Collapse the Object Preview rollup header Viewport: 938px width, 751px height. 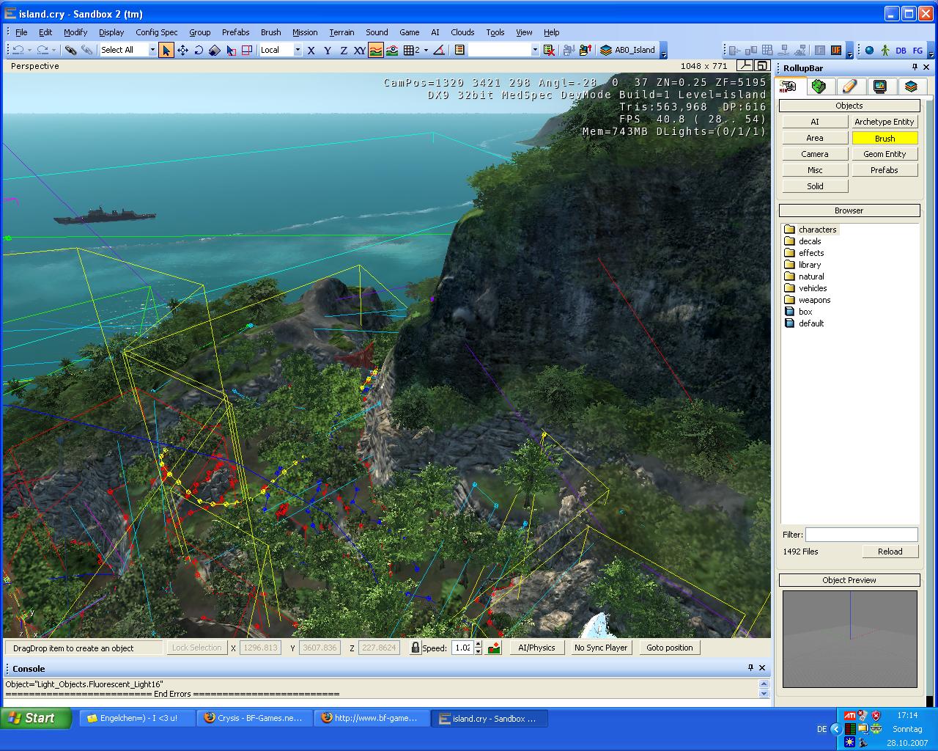[849, 580]
